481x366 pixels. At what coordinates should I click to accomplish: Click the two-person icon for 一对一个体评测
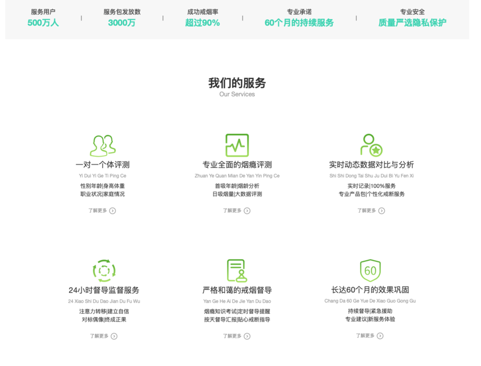coord(102,146)
